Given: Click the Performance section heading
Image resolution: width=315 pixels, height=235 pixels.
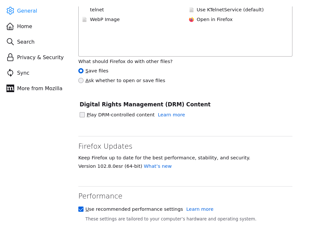Looking at the screenshot, I should pyautogui.click(x=100, y=196).
